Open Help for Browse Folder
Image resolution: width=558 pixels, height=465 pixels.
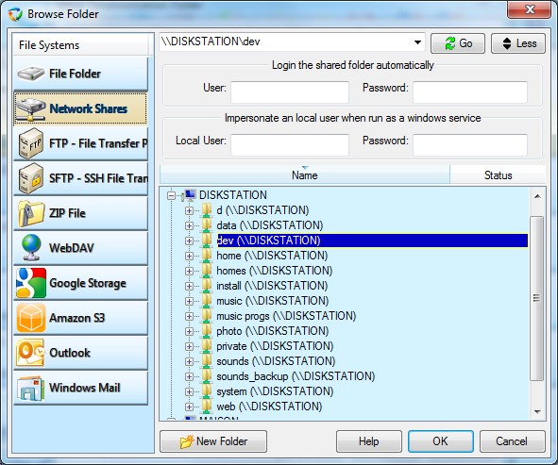(368, 441)
